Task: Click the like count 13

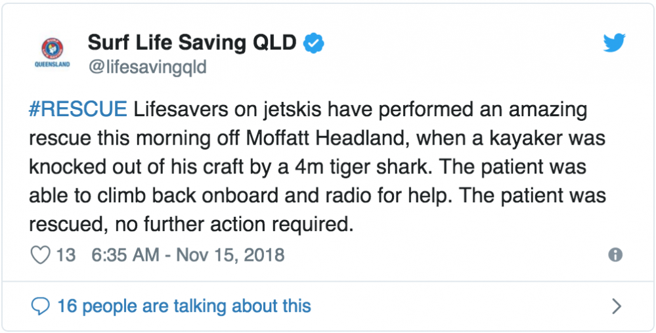Action: pos(66,255)
